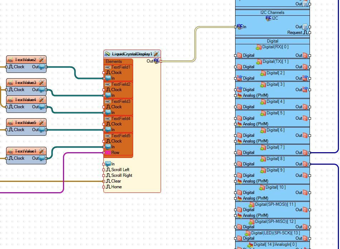Image resolution: width=340 pixels, height=249 pixels.
Task: Click TextField1 In text pin icon
Action: click(x=108, y=78)
